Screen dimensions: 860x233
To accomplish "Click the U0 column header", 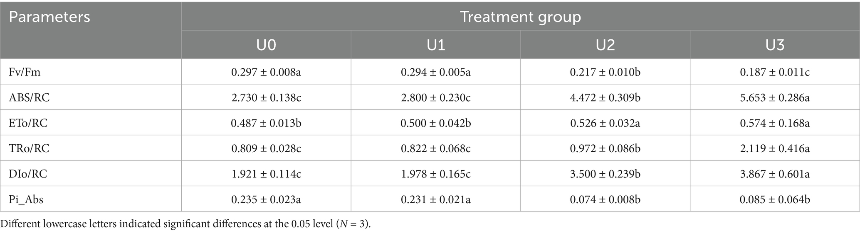I will pos(266,45).
